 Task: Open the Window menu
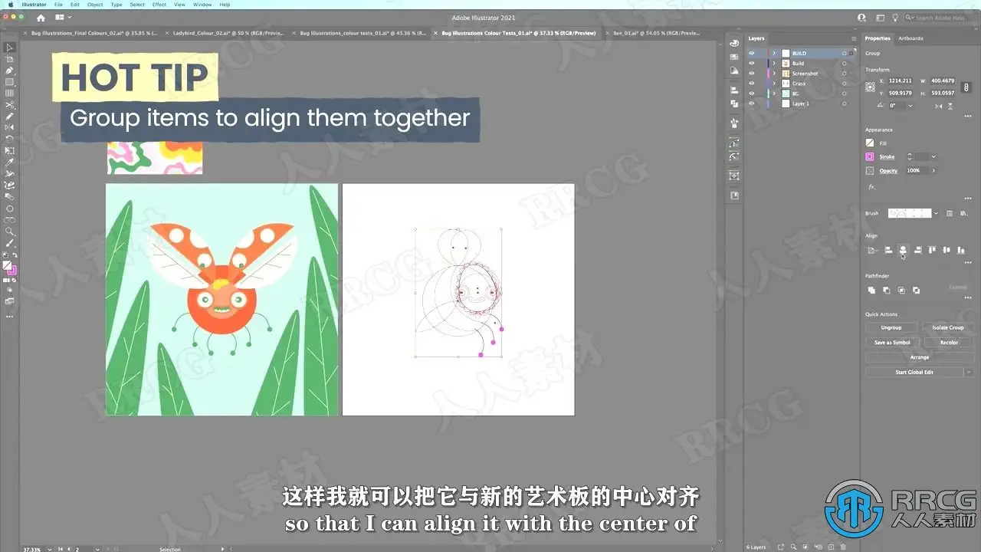pos(202,5)
